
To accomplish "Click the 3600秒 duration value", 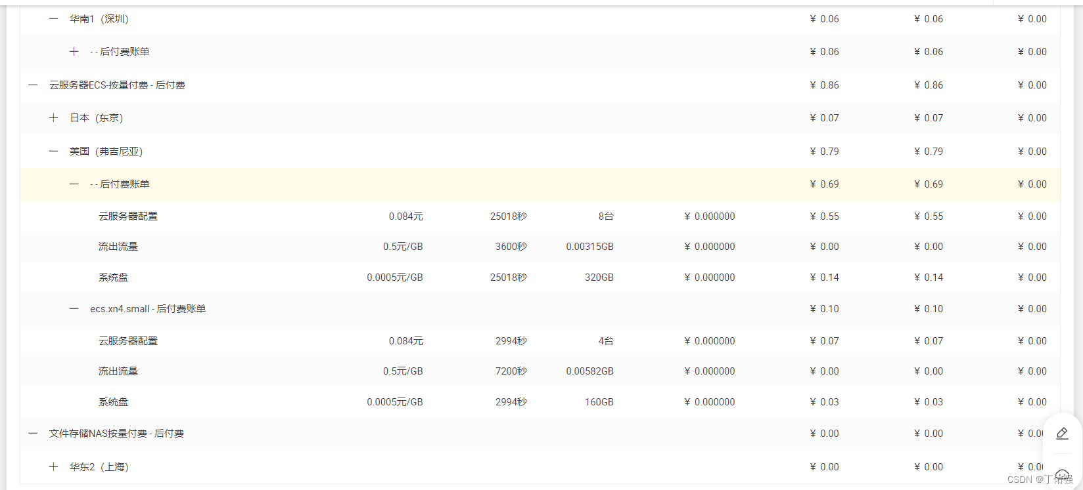I will 511,247.
